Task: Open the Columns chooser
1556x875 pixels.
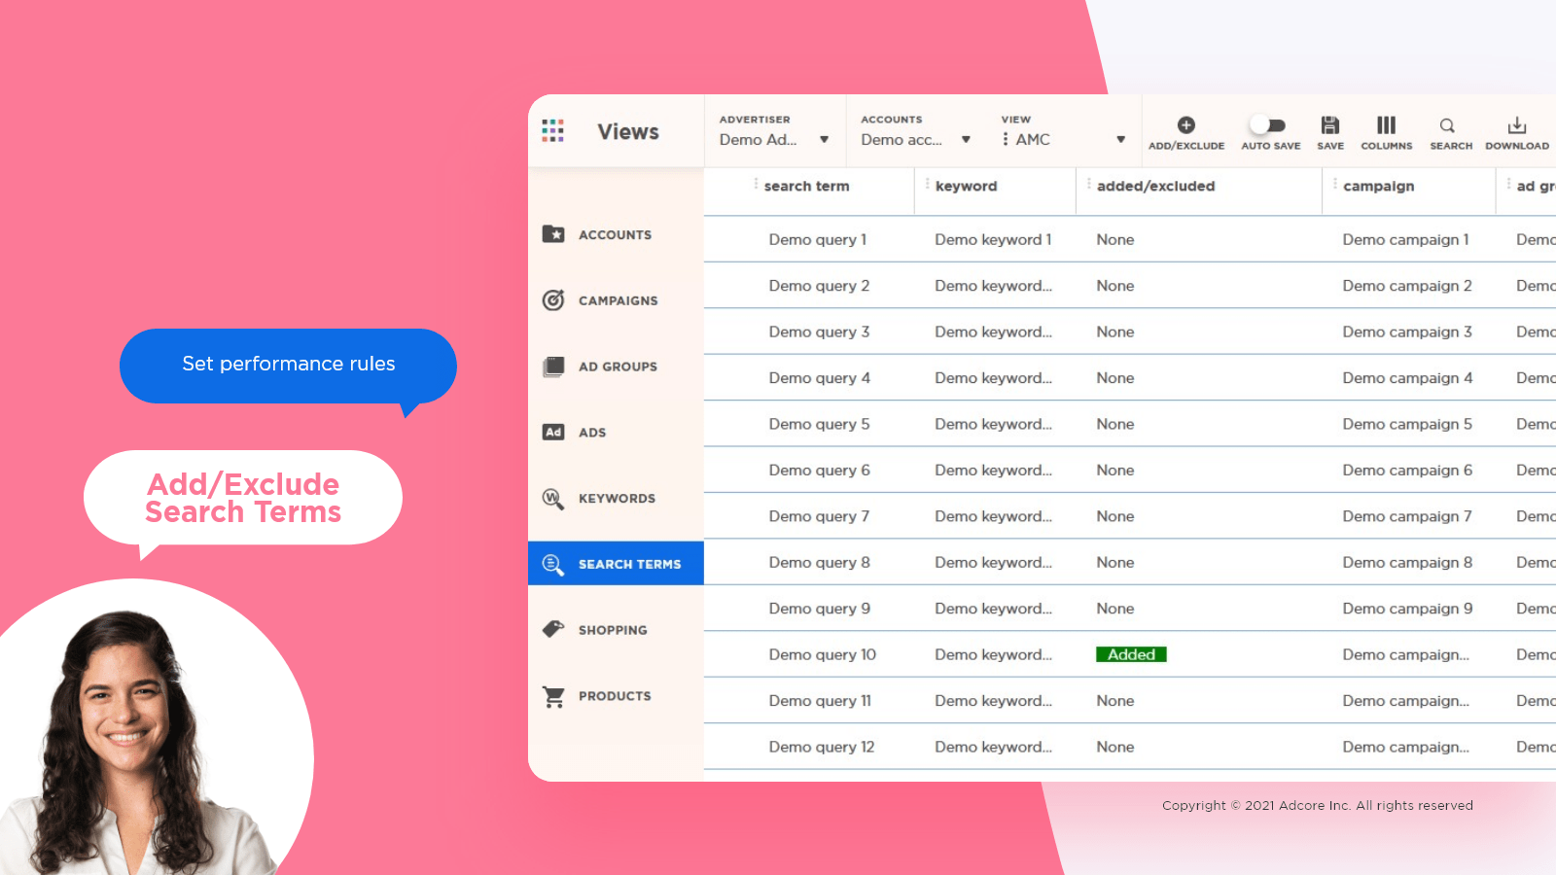Action: click(x=1386, y=125)
